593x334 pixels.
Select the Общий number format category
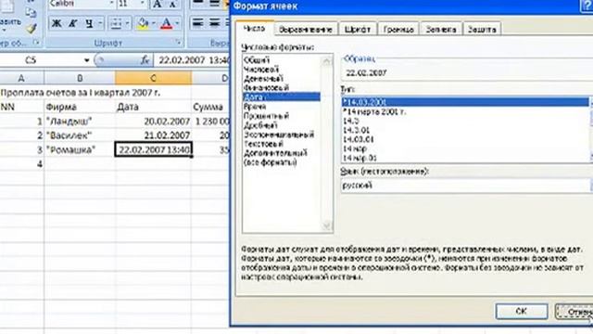tap(257, 60)
